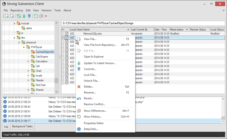Click the Refresh icon in the toolbar
This screenshot has width=227, height=139.
click(19, 16)
